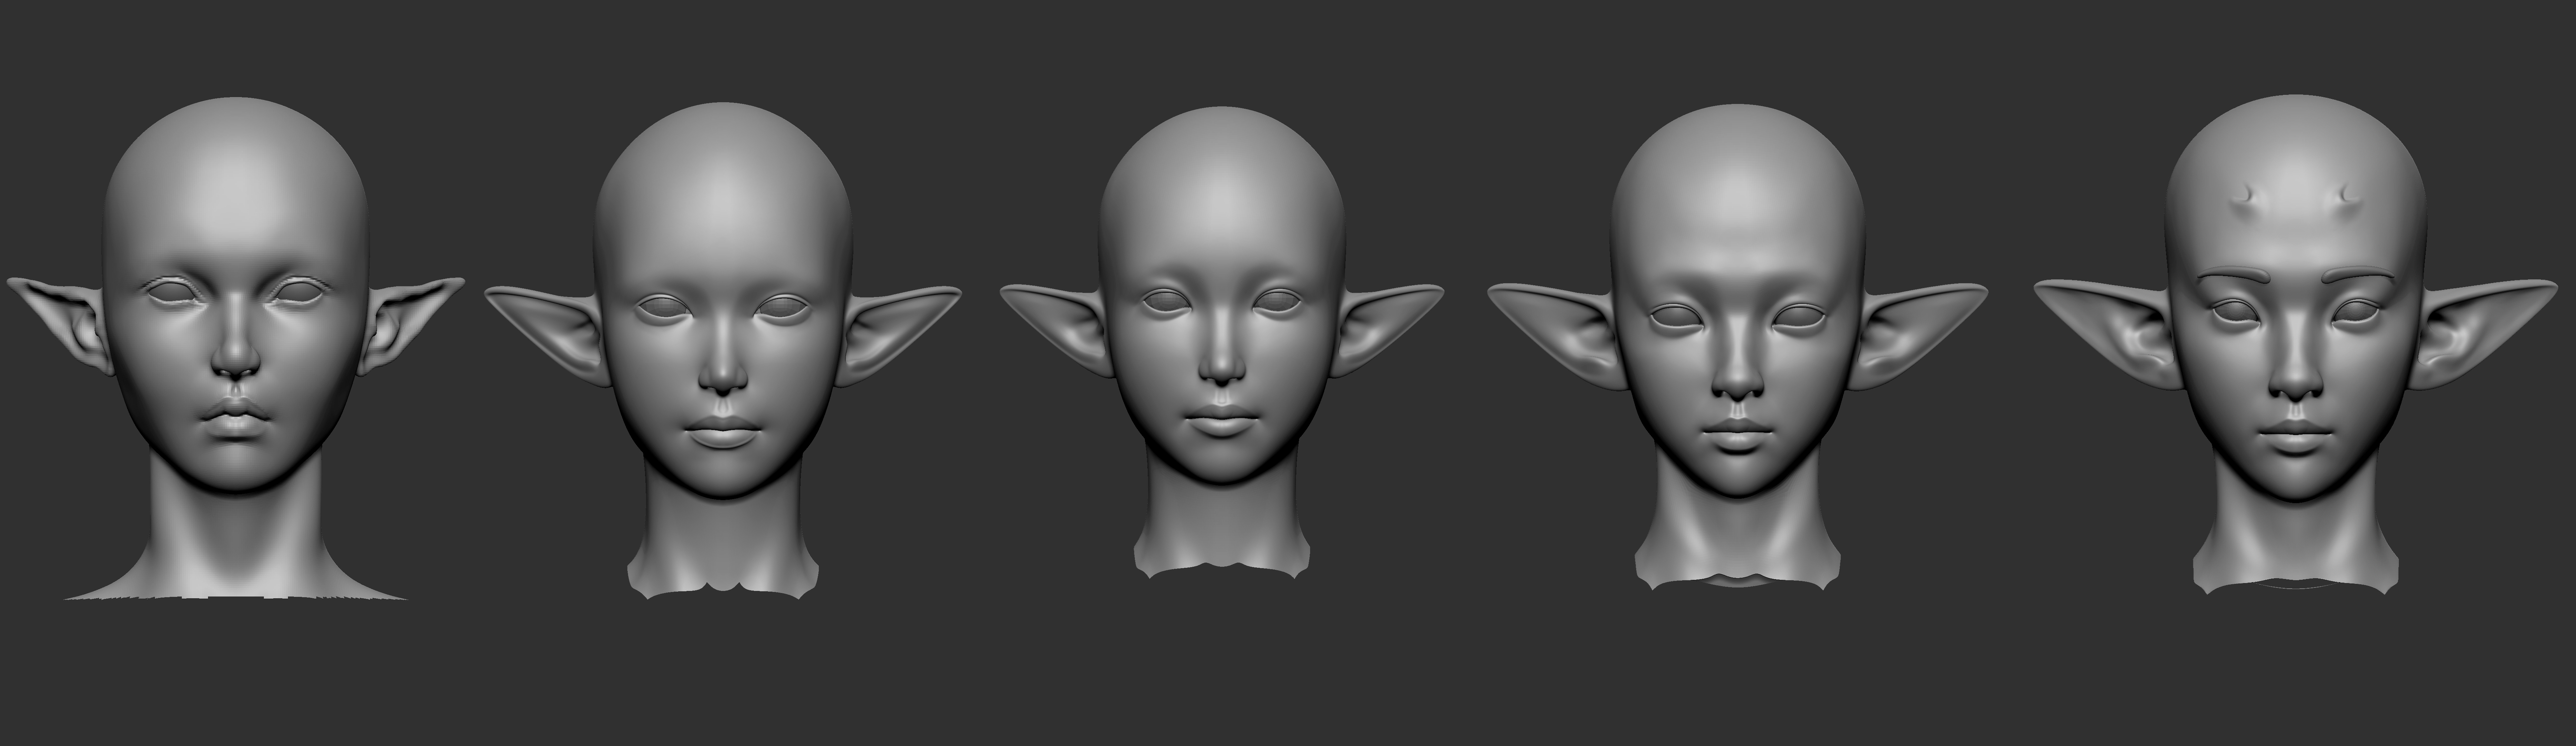Select the head sculpt with flared shoulder base
This screenshot has height=746, width=2576.
pyautogui.click(x=236, y=348)
